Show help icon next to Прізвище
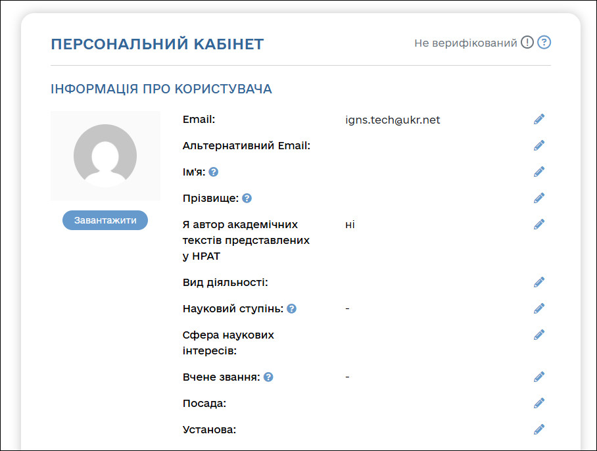Viewport: 597px width, 451px height. [247, 199]
